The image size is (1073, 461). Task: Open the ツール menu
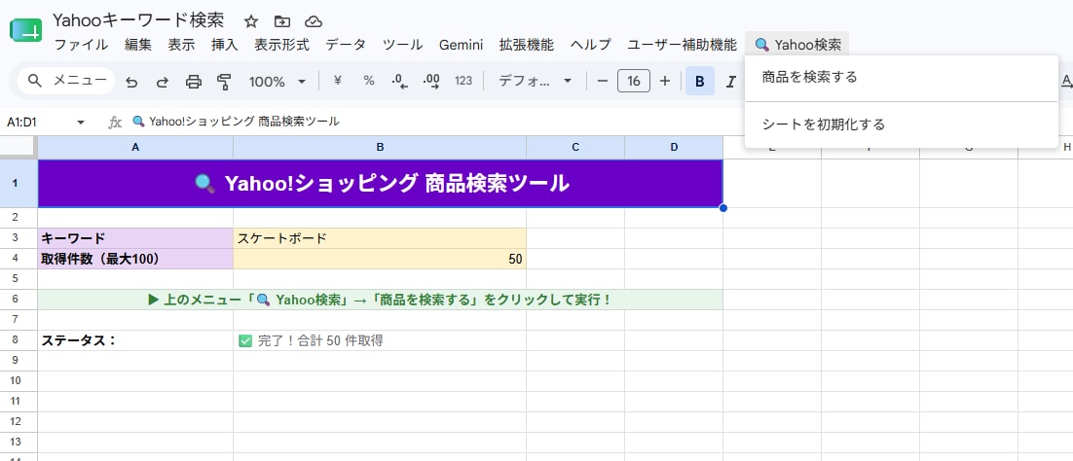pyautogui.click(x=402, y=45)
